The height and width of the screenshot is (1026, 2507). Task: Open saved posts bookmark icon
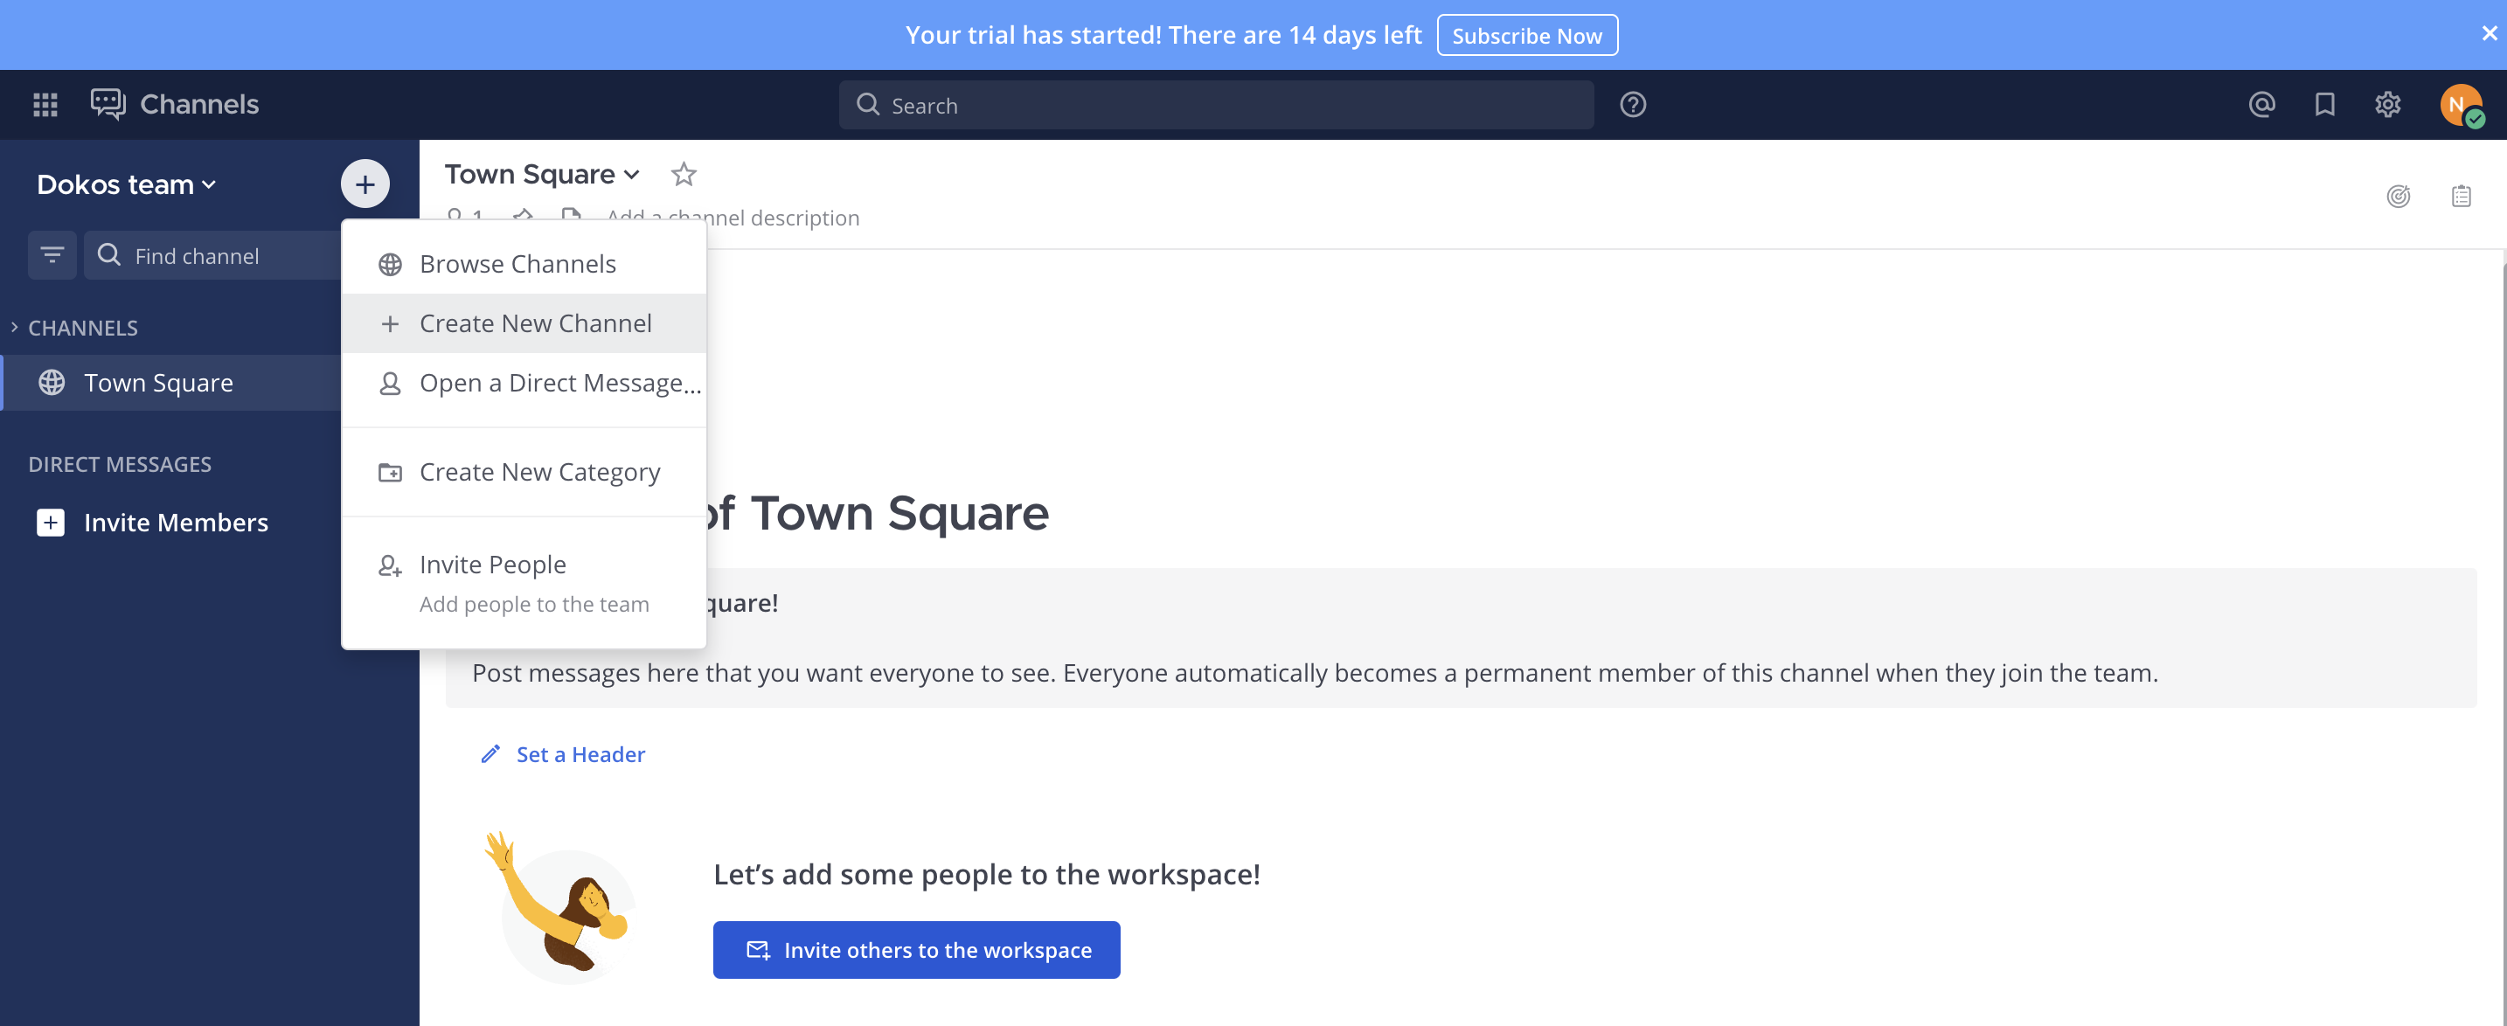click(2324, 104)
